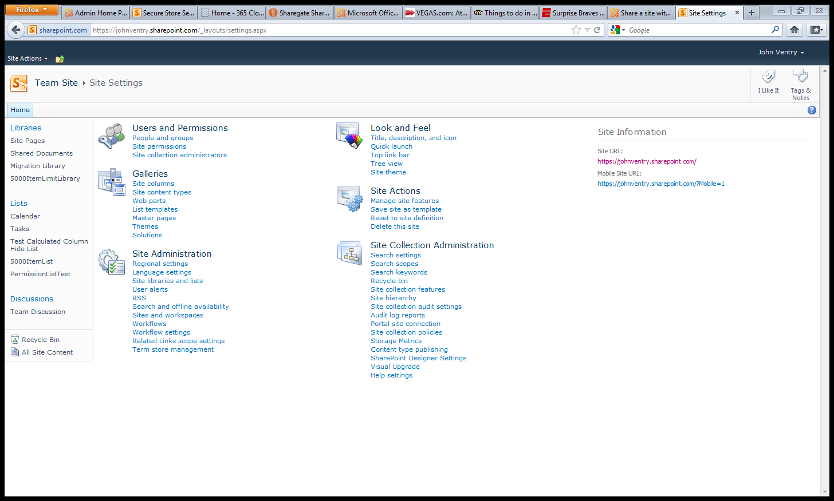Open the Firefox bookmarks menu button
This screenshot has height=501, width=834.
(816, 30)
